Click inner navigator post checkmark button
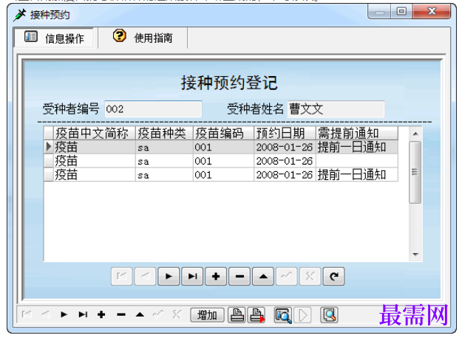Screen dimensions: 462x338 point(286,276)
